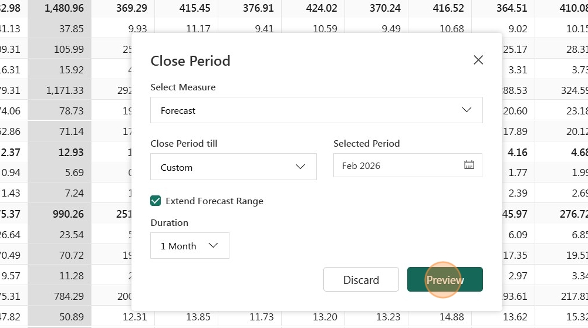Click the 415.45 header row cell
Viewport: 588px width, 328px height.
(x=187, y=8)
